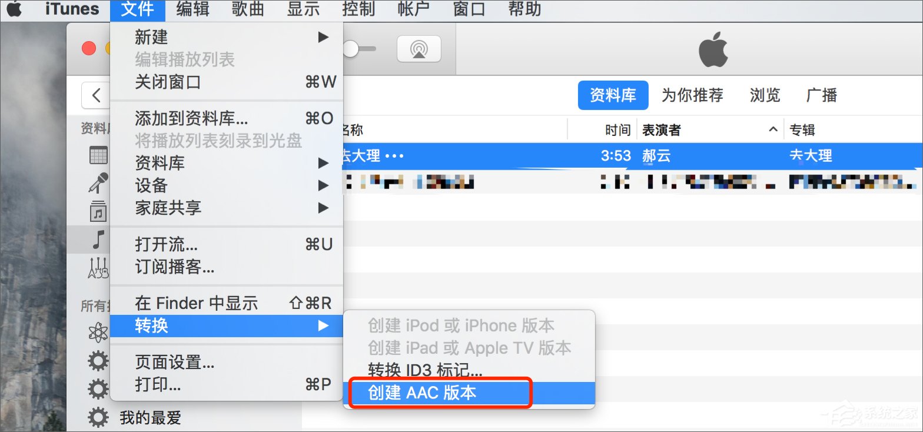Click the AirPlay icon in toolbar
923x432 pixels.
(419, 49)
